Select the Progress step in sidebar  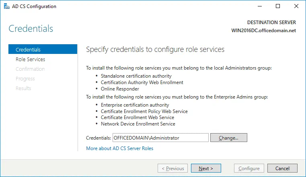(25, 78)
